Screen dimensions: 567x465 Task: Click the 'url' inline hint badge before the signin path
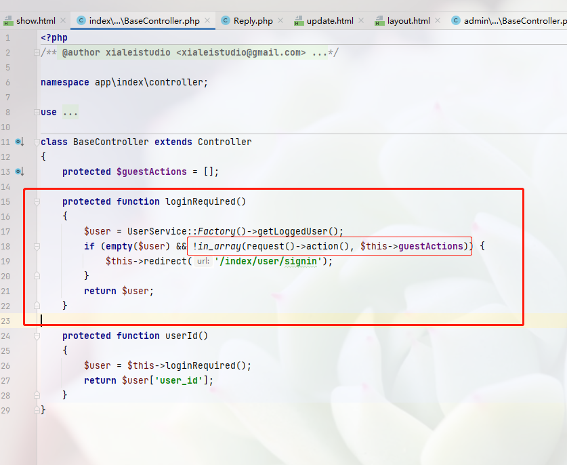pos(203,261)
